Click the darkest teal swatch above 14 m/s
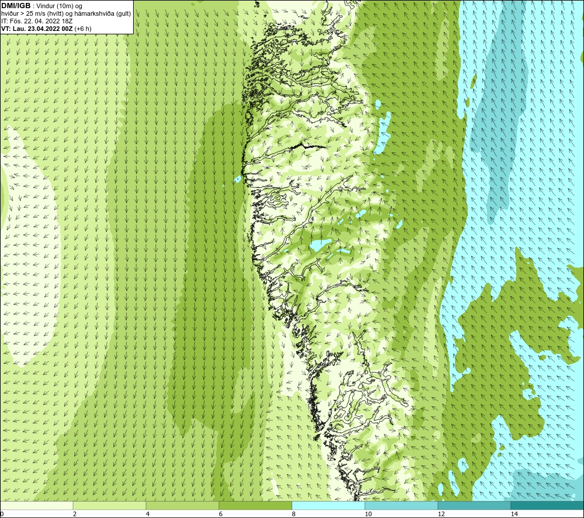 click(x=548, y=505)
